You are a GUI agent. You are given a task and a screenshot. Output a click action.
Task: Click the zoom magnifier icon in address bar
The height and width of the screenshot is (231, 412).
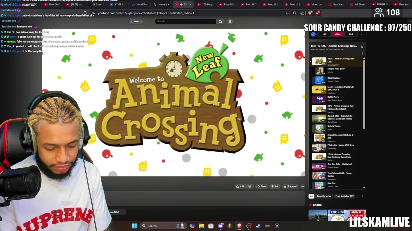[295, 13]
